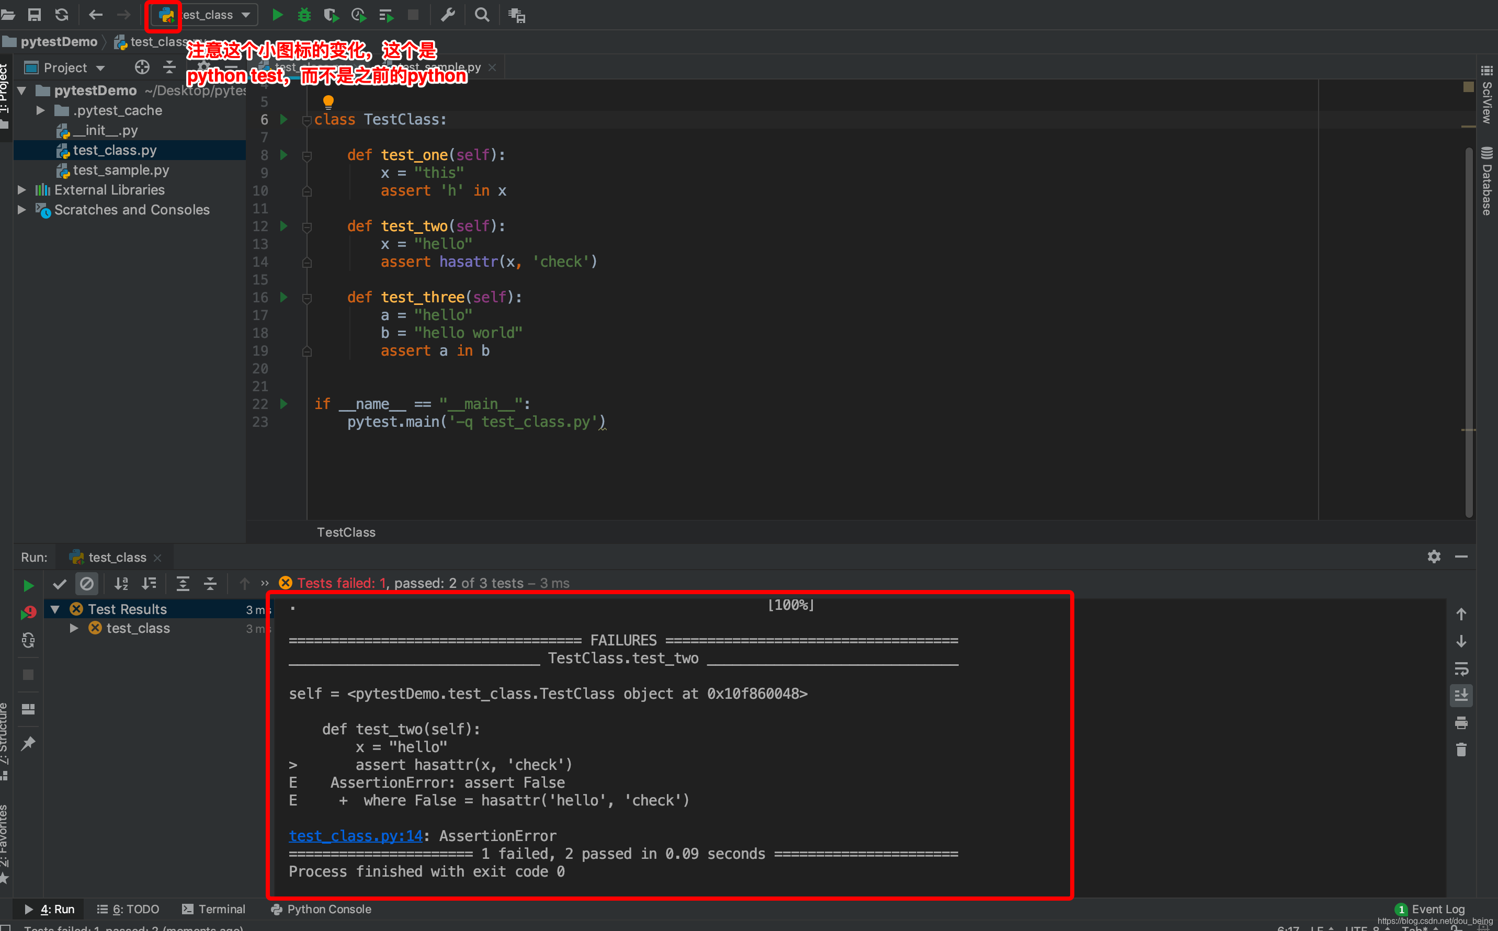Toggle show ignored tests filter
Image resolution: width=1498 pixels, height=931 pixels.
(87, 584)
